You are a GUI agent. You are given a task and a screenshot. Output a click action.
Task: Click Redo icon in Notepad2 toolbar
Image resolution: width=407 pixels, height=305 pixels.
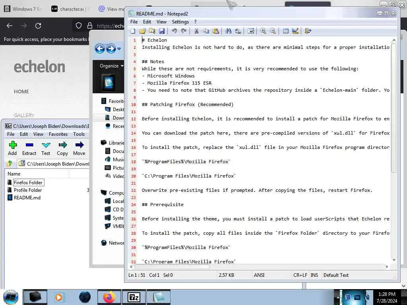coord(184,31)
